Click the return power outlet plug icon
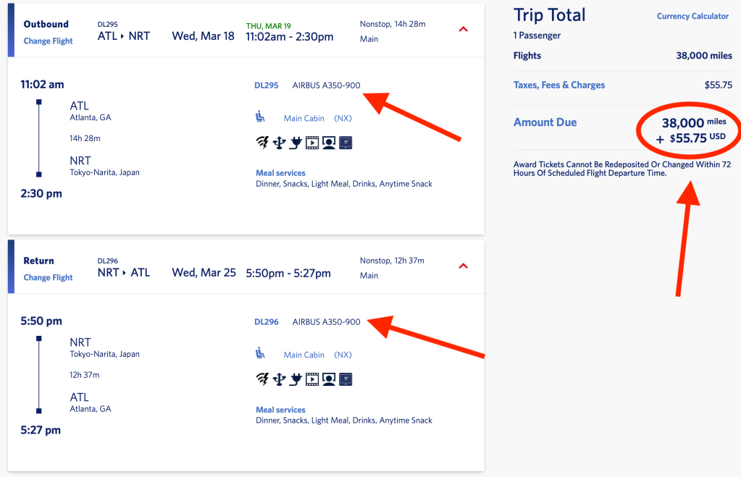 pyautogui.click(x=295, y=379)
